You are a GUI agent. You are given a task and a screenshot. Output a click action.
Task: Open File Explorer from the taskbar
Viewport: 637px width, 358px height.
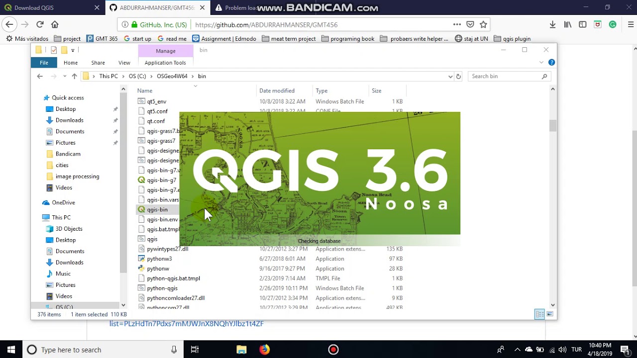coord(241,350)
